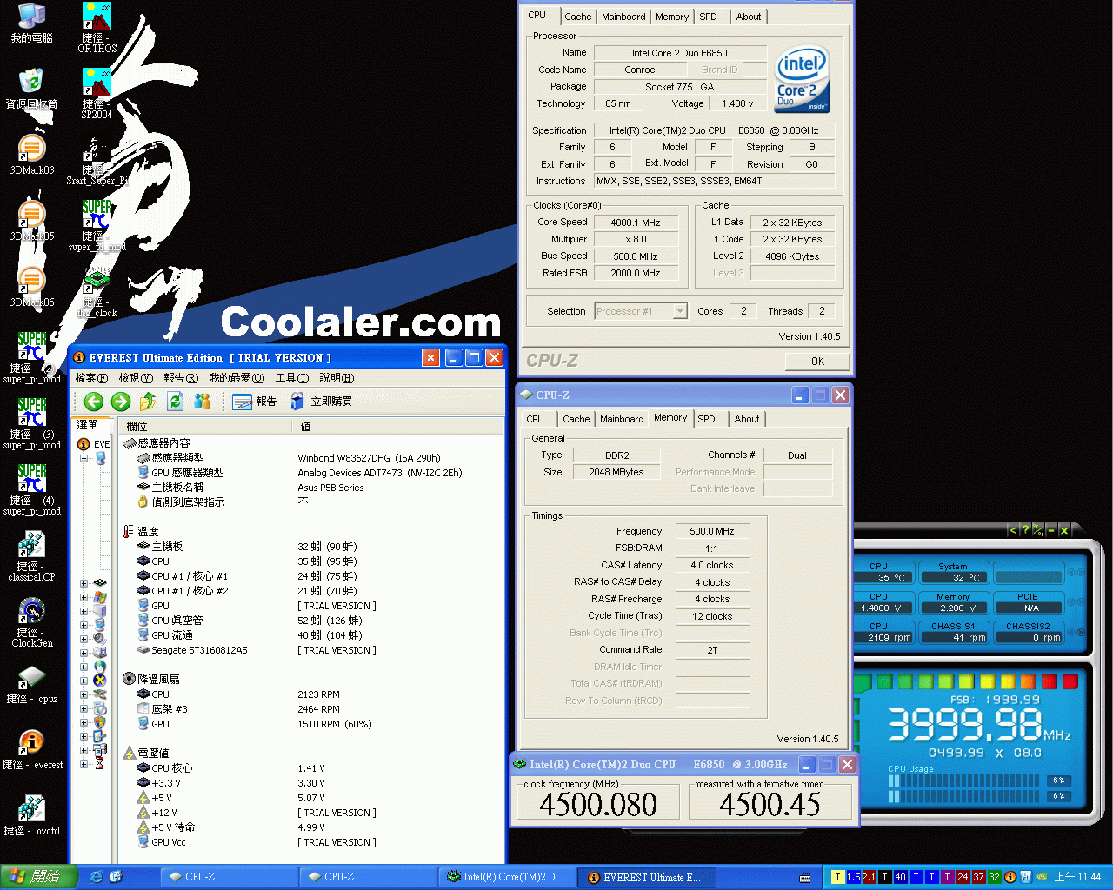The image size is (1113, 890).
Task: Open the 檔案(F) menu in EVEREST
Action: [91, 378]
